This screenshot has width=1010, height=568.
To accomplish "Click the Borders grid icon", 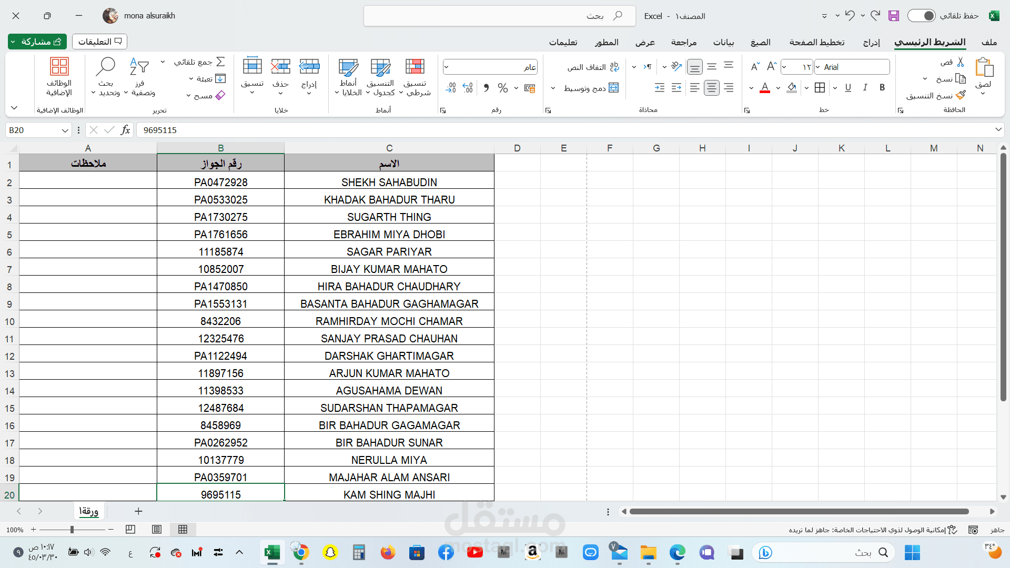I will pos(820,88).
